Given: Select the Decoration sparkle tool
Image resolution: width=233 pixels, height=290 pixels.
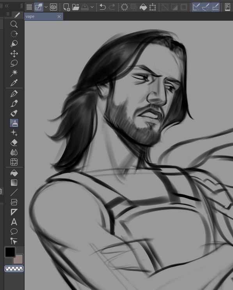Looking at the screenshot, I should click(14, 133).
